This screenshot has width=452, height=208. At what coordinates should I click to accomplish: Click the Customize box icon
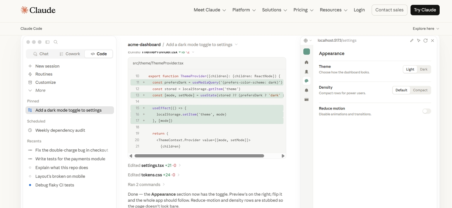(x=30, y=82)
